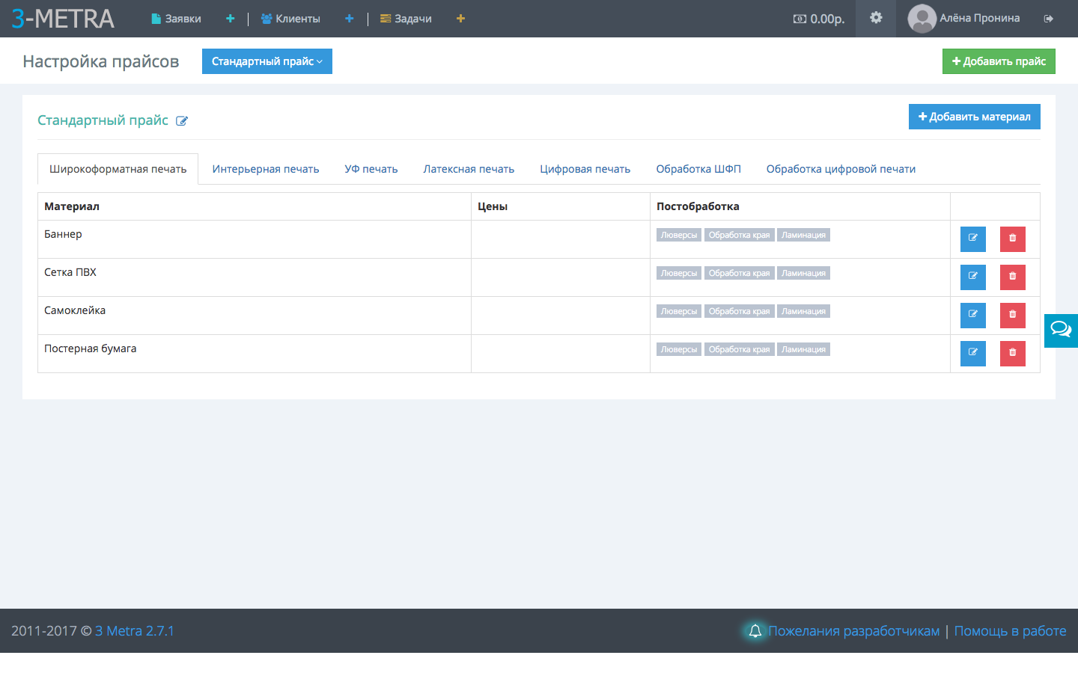Viewport: 1078px width, 673px height.
Task: Rename price via edit icon beside Стандартный прайс
Action: click(x=182, y=121)
